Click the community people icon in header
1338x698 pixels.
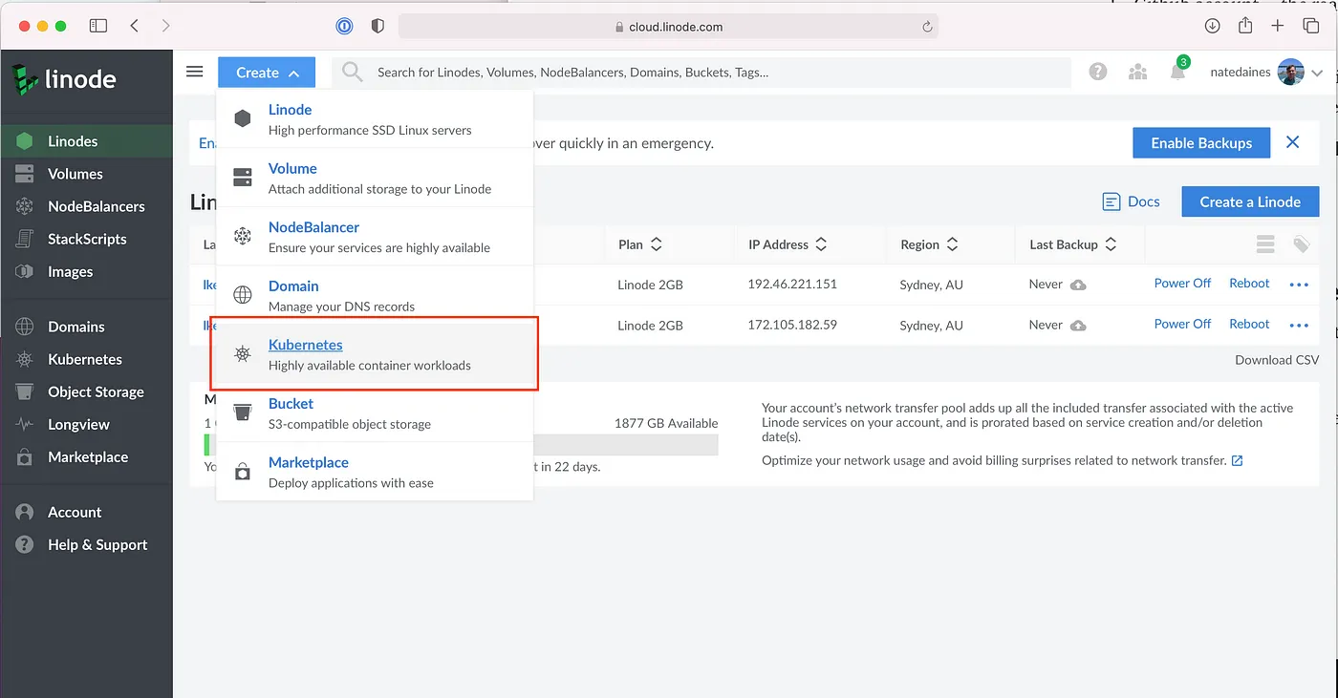[1137, 73]
